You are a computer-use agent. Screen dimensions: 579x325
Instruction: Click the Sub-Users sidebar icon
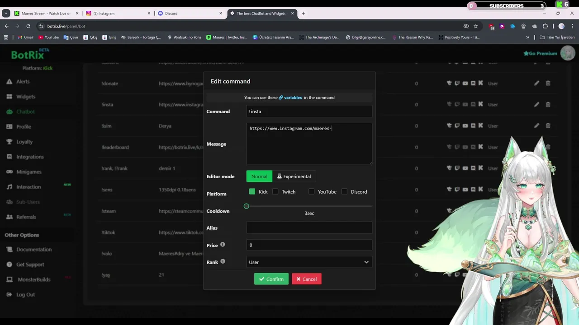[9, 202]
